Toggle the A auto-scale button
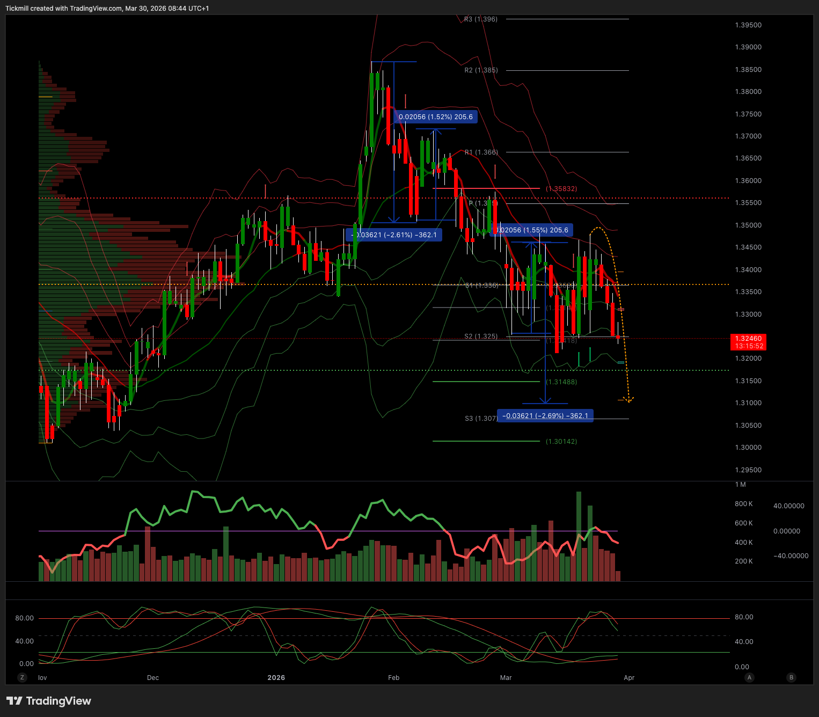 coord(749,677)
